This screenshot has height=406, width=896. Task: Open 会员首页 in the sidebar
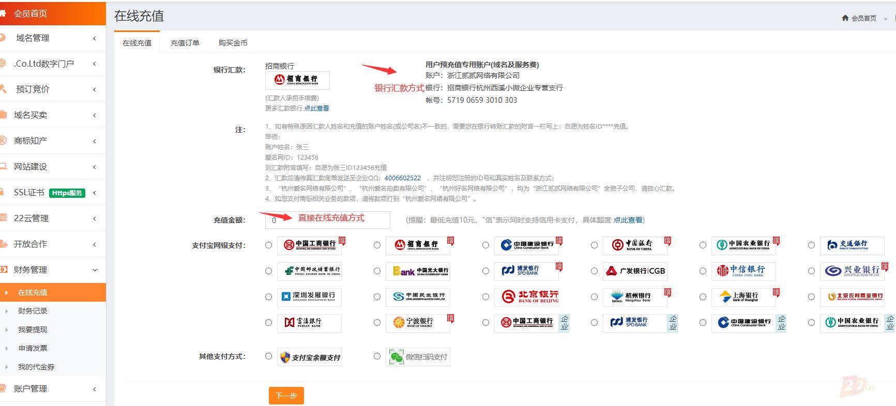[53, 13]
